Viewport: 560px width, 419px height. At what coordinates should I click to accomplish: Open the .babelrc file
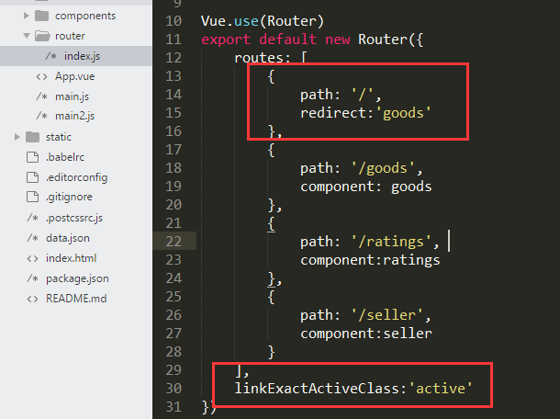pos(65,157)
